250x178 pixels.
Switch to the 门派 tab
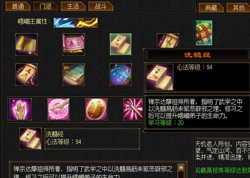click(x=46, y=6)
